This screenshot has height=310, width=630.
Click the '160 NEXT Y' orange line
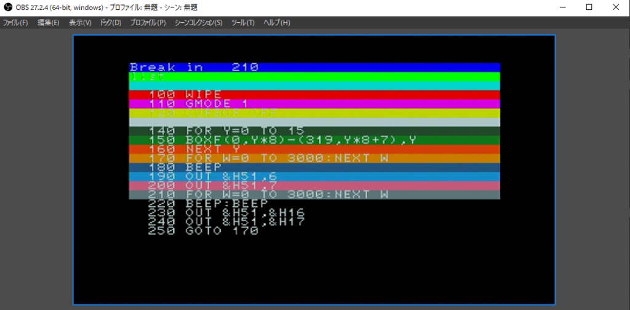pos(314,149)
